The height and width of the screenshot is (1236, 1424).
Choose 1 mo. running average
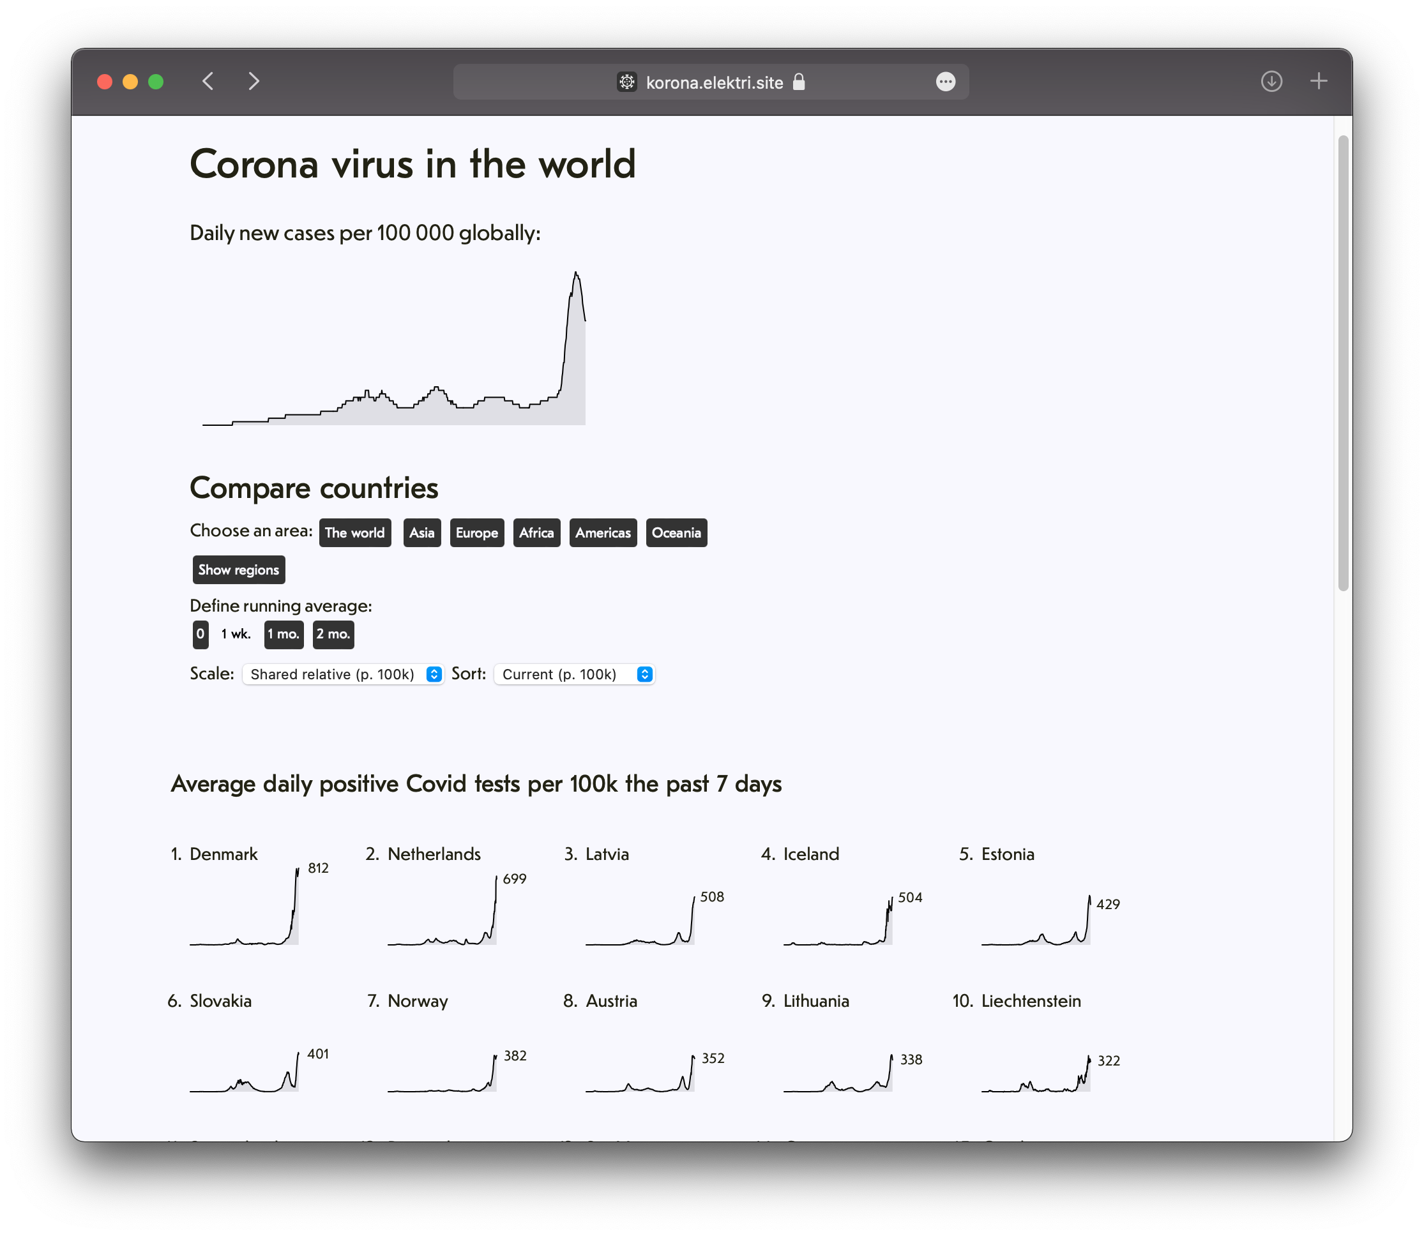click(x=284, y=634)
